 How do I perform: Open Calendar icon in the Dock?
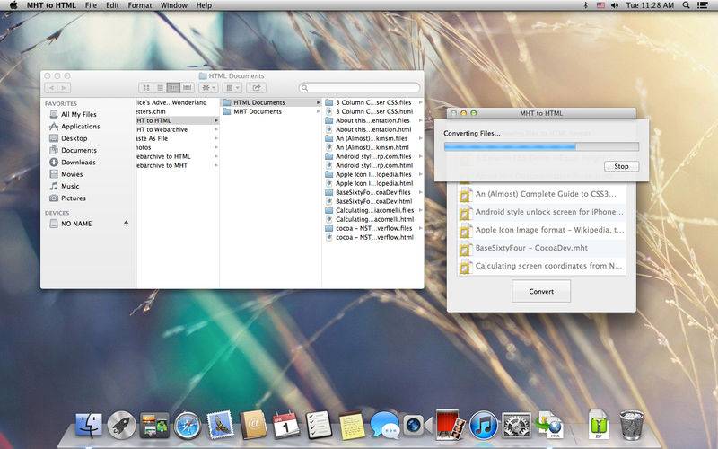[285, 425]
